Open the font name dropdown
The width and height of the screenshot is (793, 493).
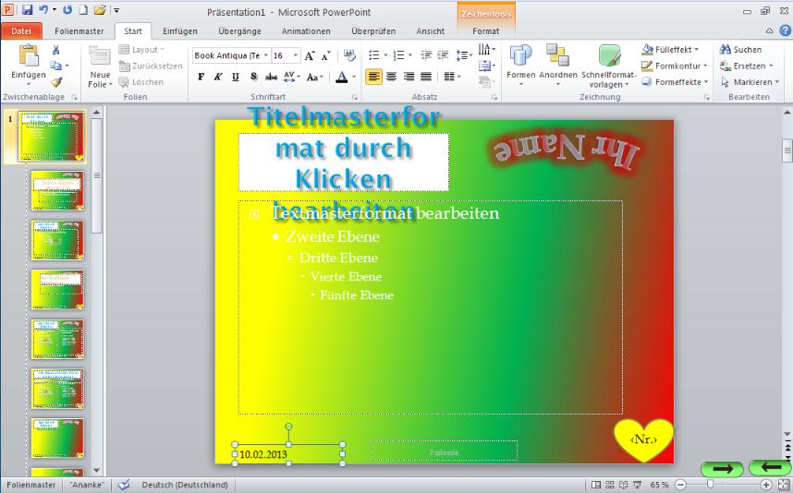pos(266,55)
